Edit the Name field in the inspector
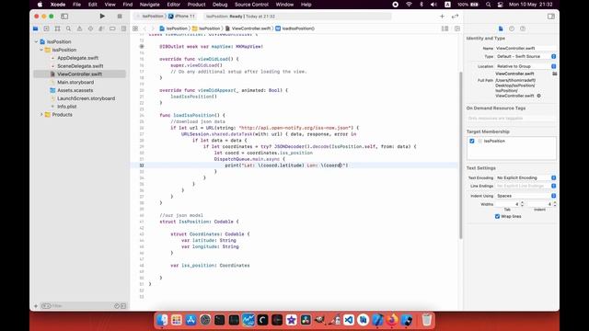589x331 pixels. click(525, 49)
